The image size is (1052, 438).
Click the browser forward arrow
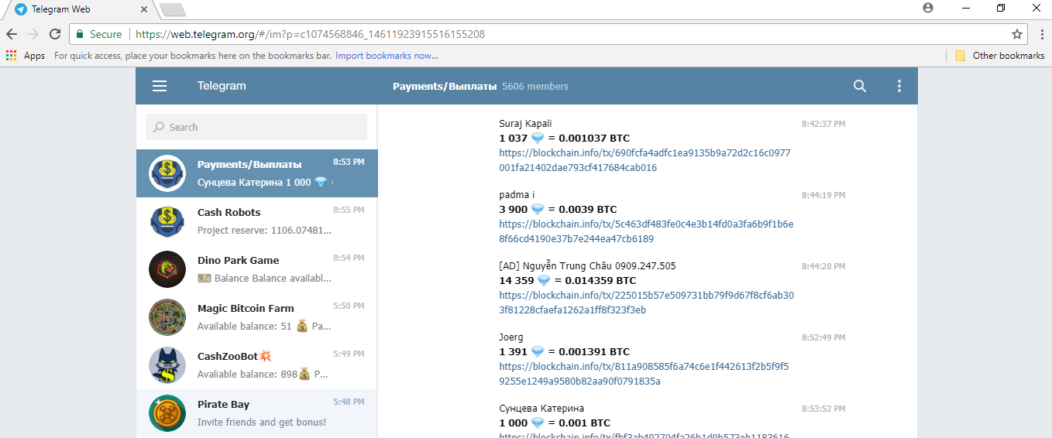[x=33, y=34]
